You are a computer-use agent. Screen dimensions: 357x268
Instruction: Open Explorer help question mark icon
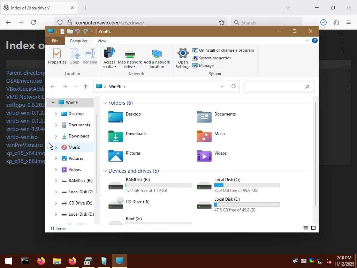(315, 40)
